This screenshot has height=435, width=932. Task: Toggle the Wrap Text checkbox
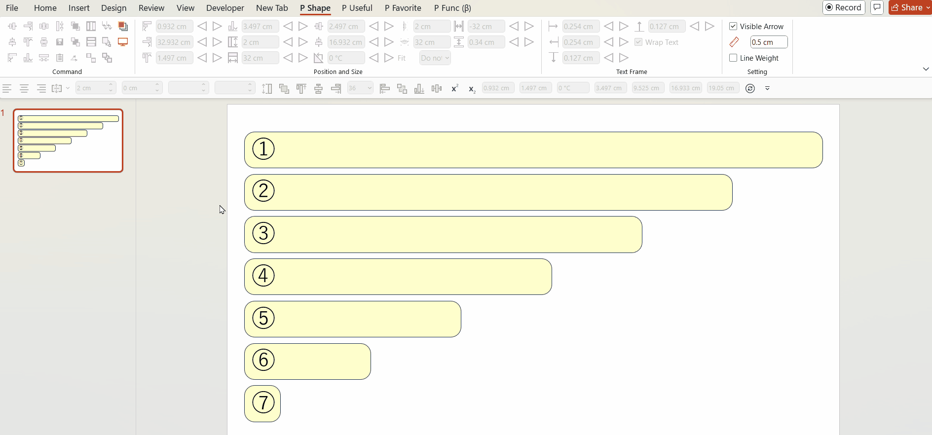638,42
